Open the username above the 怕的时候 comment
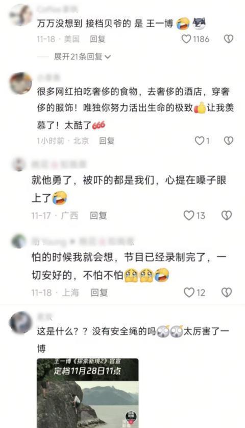 (x=83, y=241)
